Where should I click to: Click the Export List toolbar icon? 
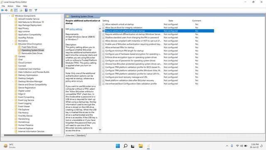(x=21, y=10)
